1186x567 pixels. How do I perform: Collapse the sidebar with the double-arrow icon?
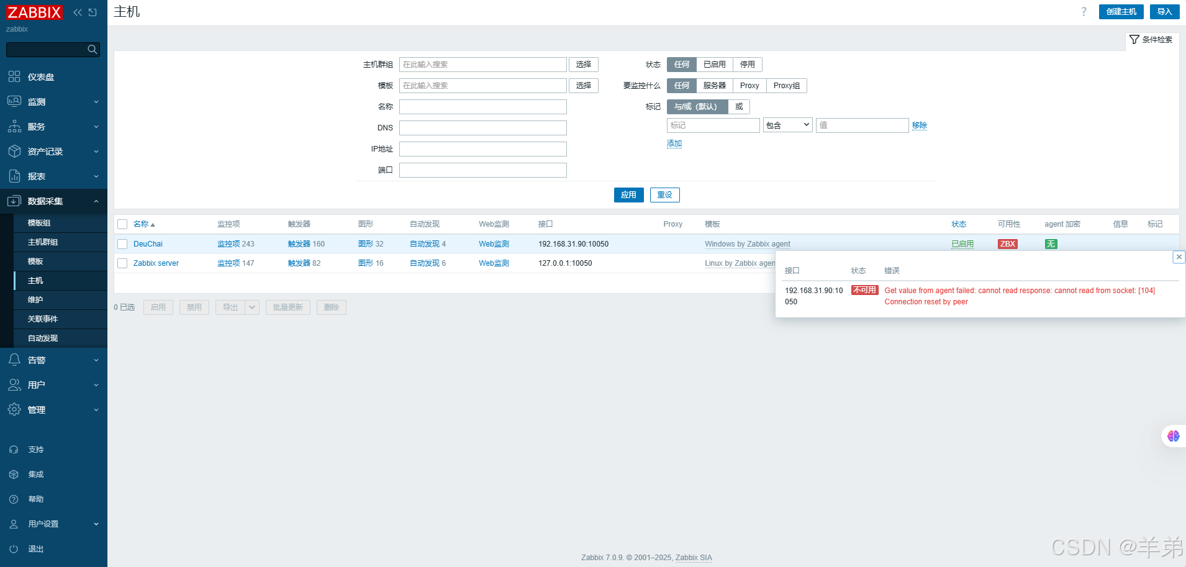click(x=77, y=12)
